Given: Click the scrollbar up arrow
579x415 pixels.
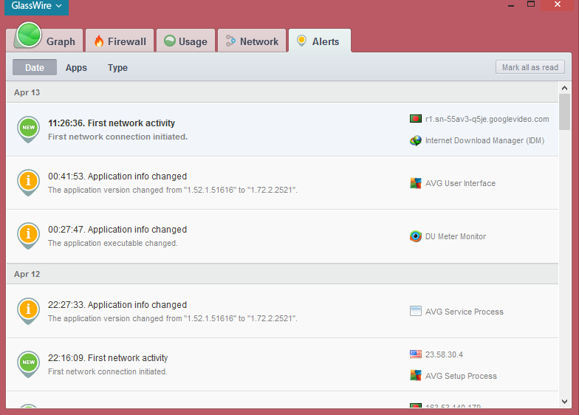Looking at the screenshot, I should point(564,88).
